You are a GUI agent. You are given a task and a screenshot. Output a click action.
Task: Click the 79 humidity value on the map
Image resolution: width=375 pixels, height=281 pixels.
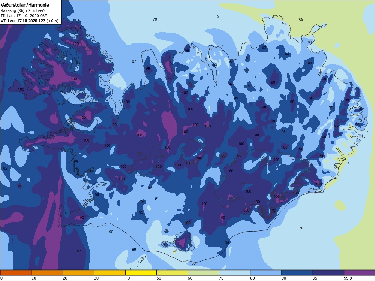point(155,19)
